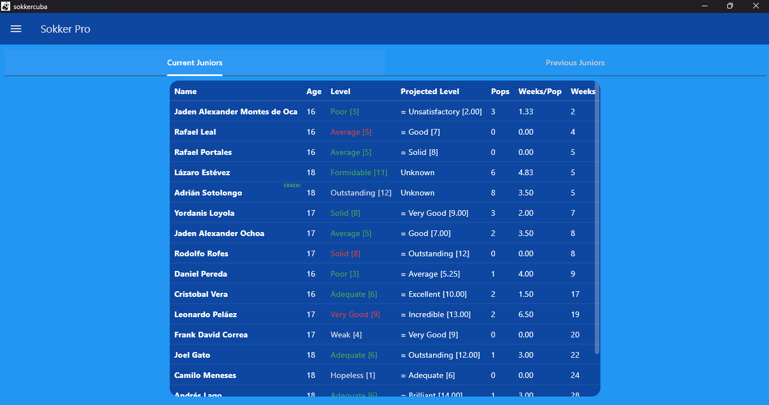The height and width of the screenshot is (405, 769).
Task: Click Rodolfo Rofes' red Solid [8] level
Action: (x=345, y=253)
